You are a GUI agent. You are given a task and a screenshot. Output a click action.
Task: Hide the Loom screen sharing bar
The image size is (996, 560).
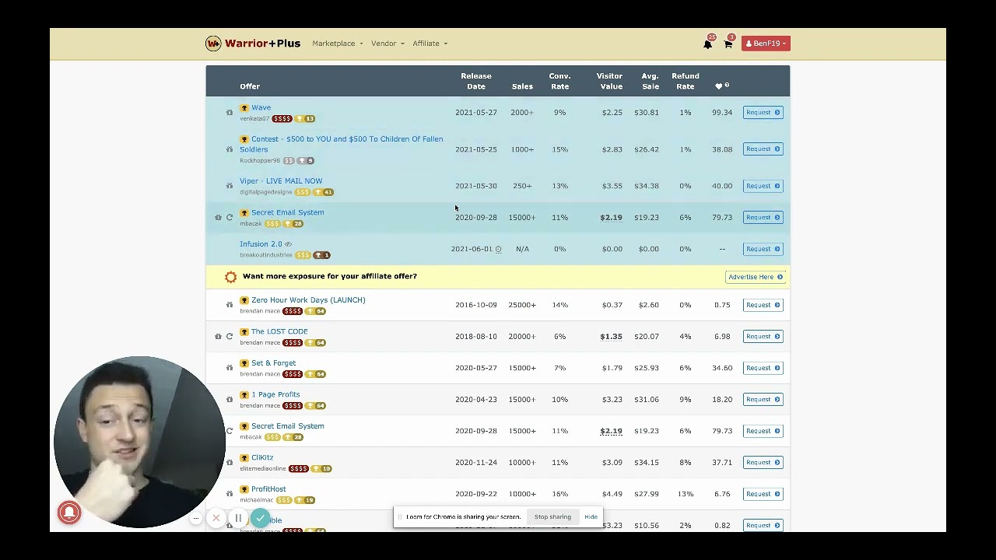(x=591, y=517)
